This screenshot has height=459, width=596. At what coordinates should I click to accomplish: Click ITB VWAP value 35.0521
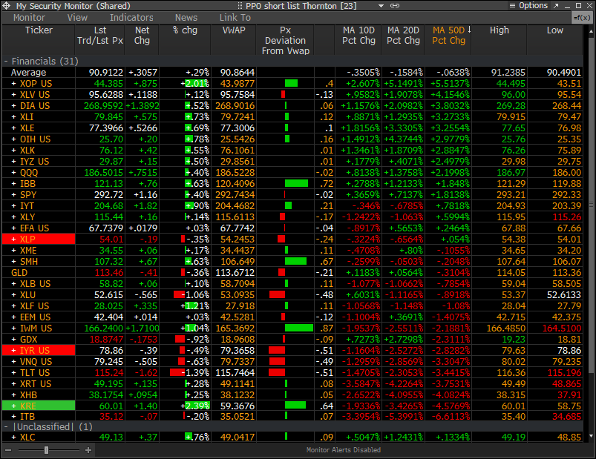(x=238, y=417)
